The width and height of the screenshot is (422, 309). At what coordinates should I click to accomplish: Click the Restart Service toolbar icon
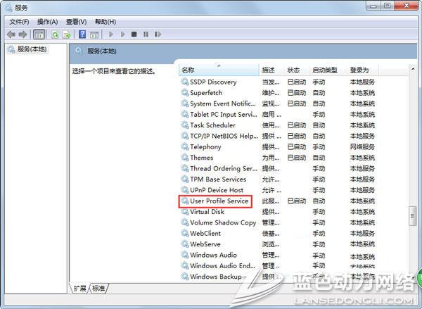coord(157,34)
